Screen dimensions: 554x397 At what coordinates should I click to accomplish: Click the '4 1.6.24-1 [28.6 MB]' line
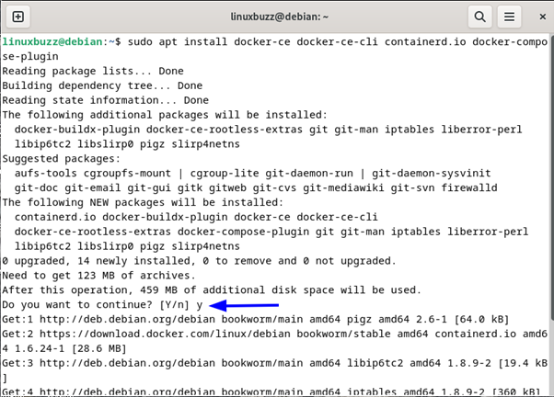[x=63, y=348]
